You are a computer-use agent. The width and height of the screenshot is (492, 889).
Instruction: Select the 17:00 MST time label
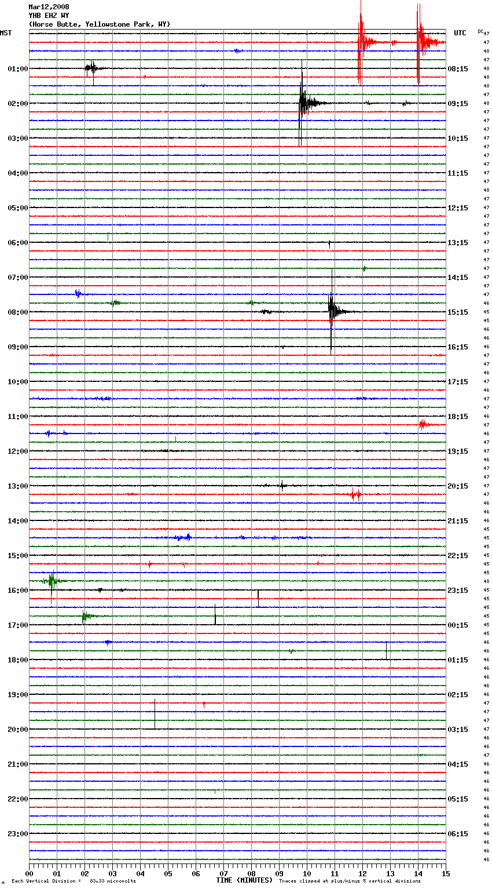coord(18,625)
